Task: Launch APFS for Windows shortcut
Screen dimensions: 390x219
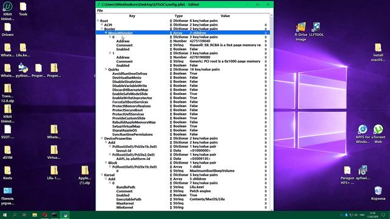Action: coord(363,134)
